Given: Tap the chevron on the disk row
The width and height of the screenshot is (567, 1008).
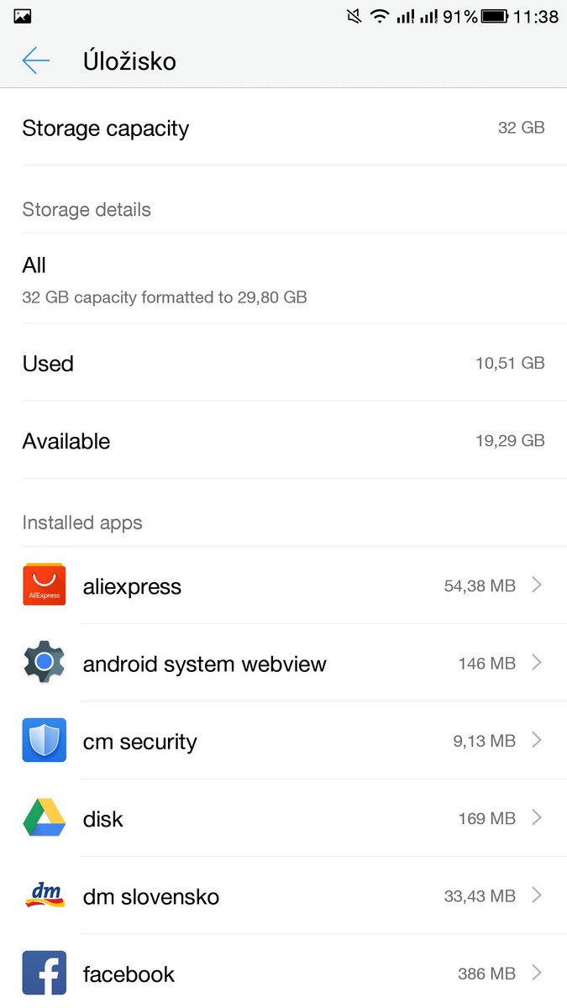Looking at the screenshot, I should pos(537,818).
